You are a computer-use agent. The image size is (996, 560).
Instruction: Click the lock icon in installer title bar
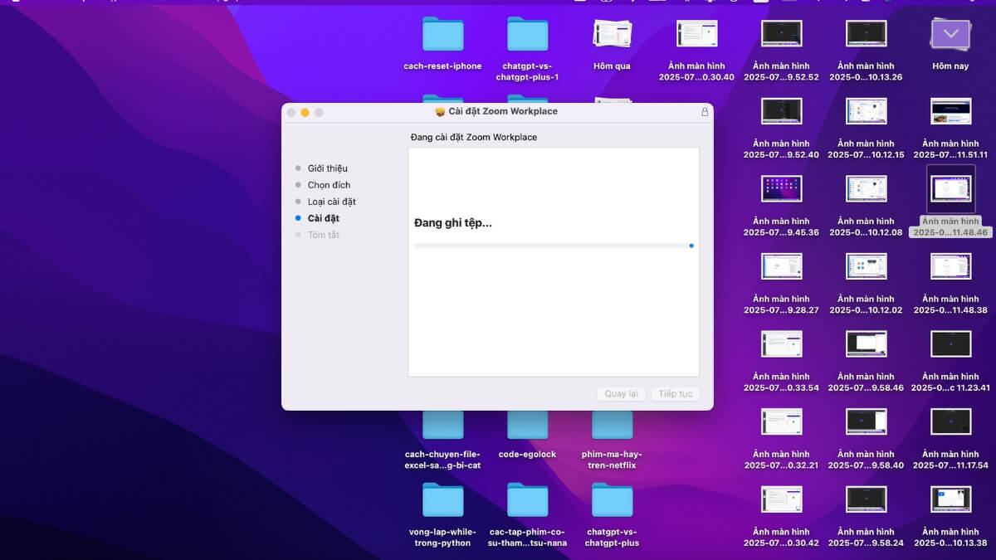tap(705, 112)
